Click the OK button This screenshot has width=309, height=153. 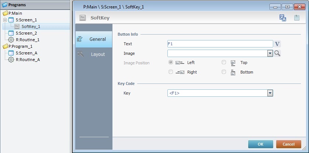260,144
